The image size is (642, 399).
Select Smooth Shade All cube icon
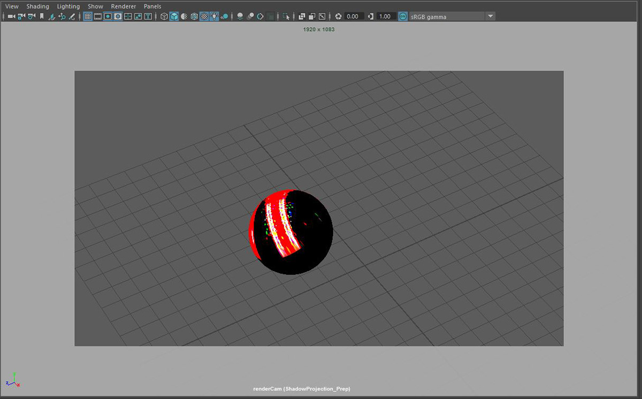(174, 17)
